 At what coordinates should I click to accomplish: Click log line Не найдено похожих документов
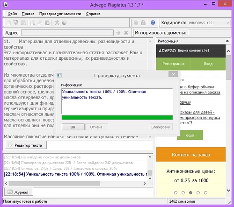[x=42, y=157]
